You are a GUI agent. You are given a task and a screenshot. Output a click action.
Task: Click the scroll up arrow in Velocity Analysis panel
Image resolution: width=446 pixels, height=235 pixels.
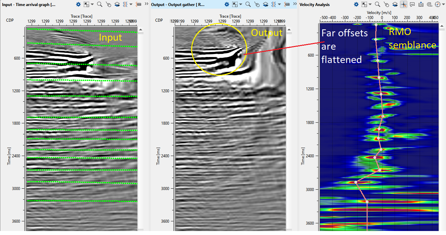click(x=442, y=25)
